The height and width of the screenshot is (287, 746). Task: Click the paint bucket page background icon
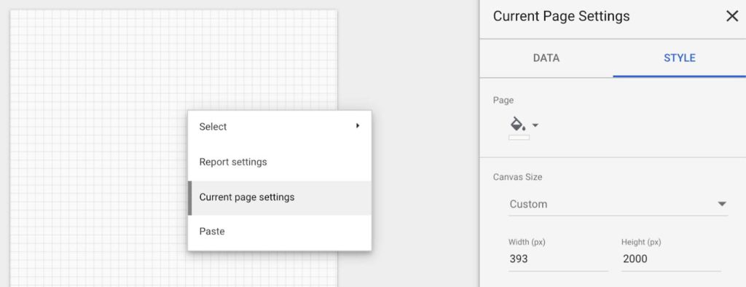[x=518, y=125]
